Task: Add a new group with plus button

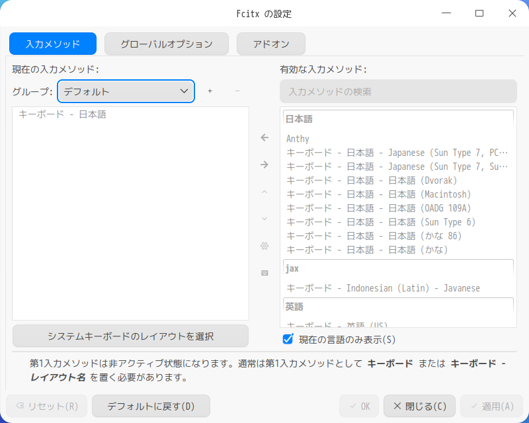Action: (210, 91)
